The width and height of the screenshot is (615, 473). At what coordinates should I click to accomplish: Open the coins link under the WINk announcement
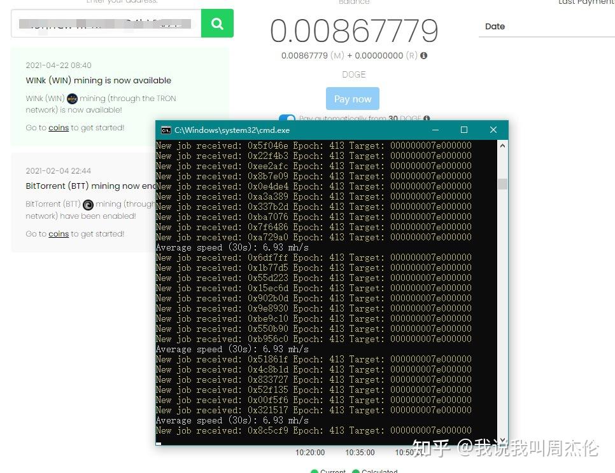click(x=59, y=128)
